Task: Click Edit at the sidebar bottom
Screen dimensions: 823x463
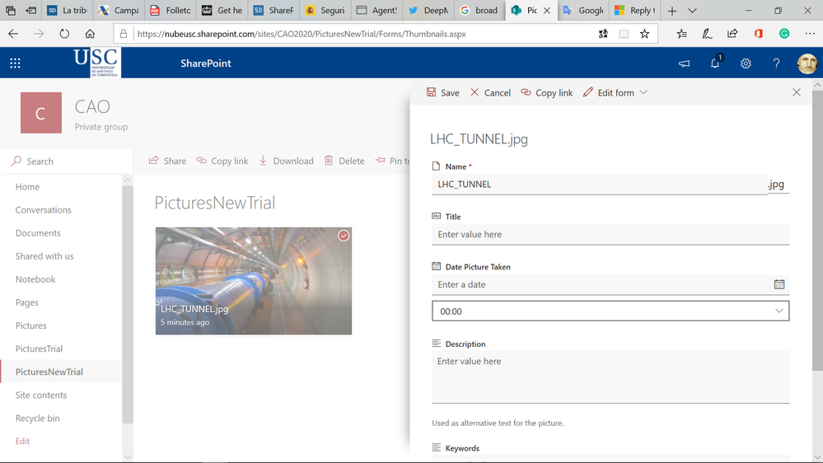Action: (x=22, y=441)
